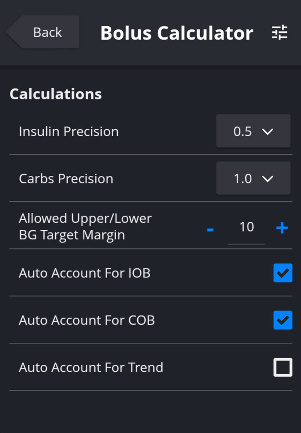Click the Carbs Precision label
Image resolution: width=301 pixels, height=433 pixels.
66,178
